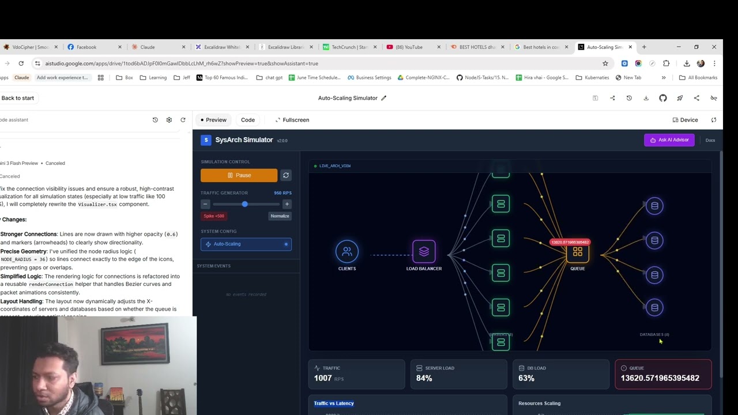Click the pencil icon to rename Auto-Scaling Simulator
The height and width of the screenshot is (415, 738).
(383, 98)
